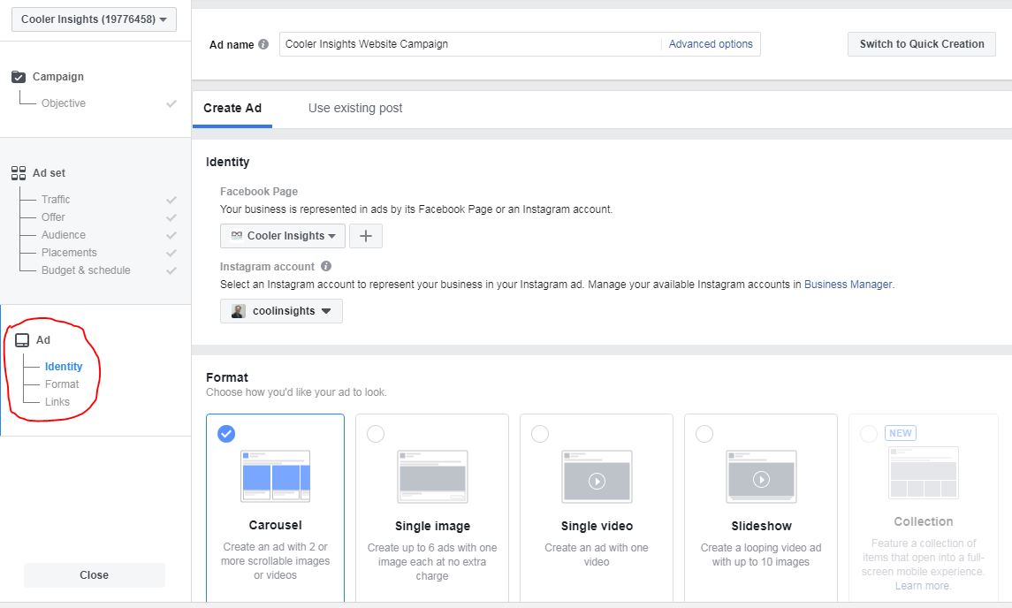Image resolution: width=1012 pixels, height=608 pixels.
Task: Go to Traffic in the Ad set section
Action: (56, 200)
